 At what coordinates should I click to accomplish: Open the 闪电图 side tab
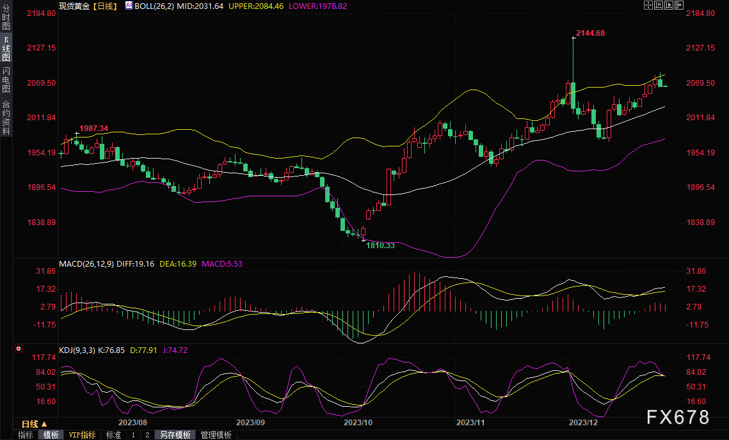tap(6, 80)
